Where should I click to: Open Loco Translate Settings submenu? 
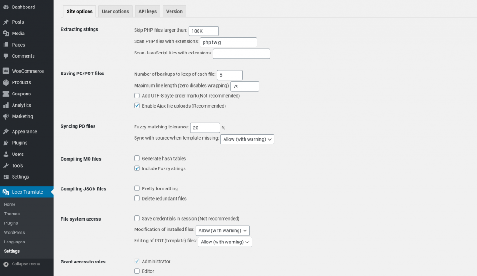pos(12,251)
